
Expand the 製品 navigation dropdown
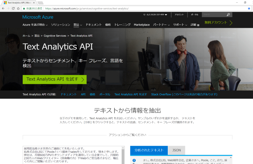coord(77,25)
